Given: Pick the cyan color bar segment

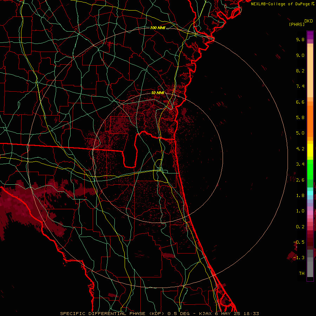Looking at the screenshot, I should [x=310, y=193].
